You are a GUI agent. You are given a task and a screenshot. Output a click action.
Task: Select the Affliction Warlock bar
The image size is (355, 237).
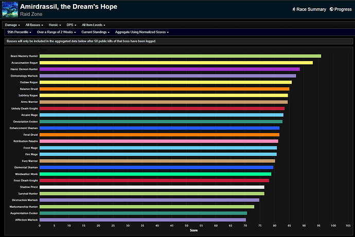click(143, 220)
